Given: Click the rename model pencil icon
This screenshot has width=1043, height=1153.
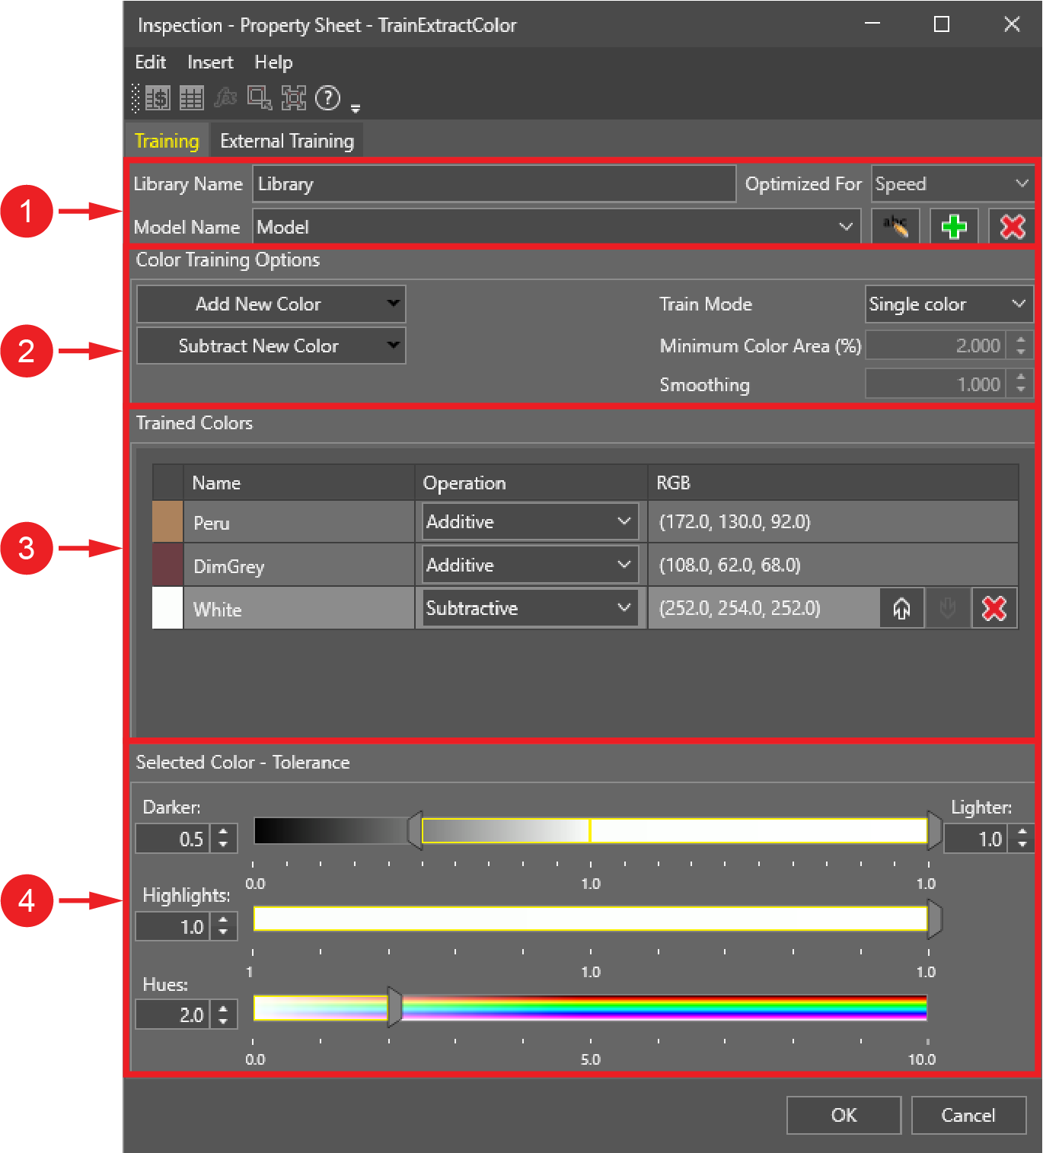Looking at the screenshot, I should pyautogui.click(x=895, y=226).
